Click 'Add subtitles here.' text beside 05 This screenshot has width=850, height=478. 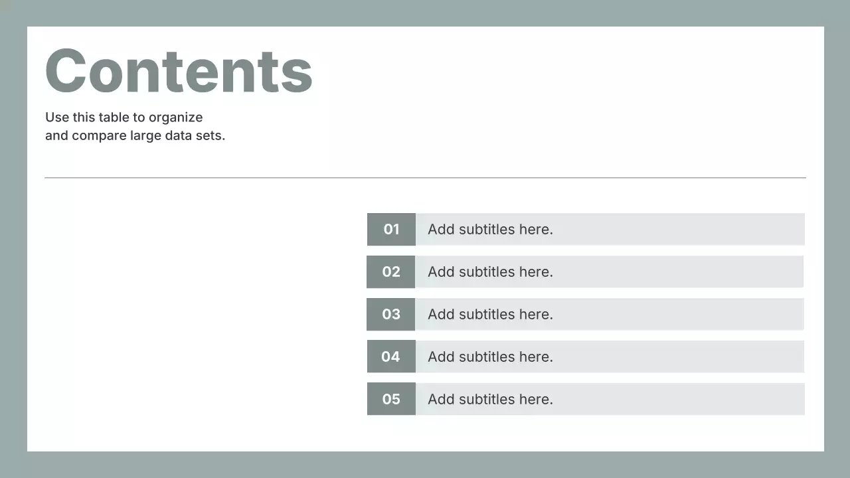490,400
